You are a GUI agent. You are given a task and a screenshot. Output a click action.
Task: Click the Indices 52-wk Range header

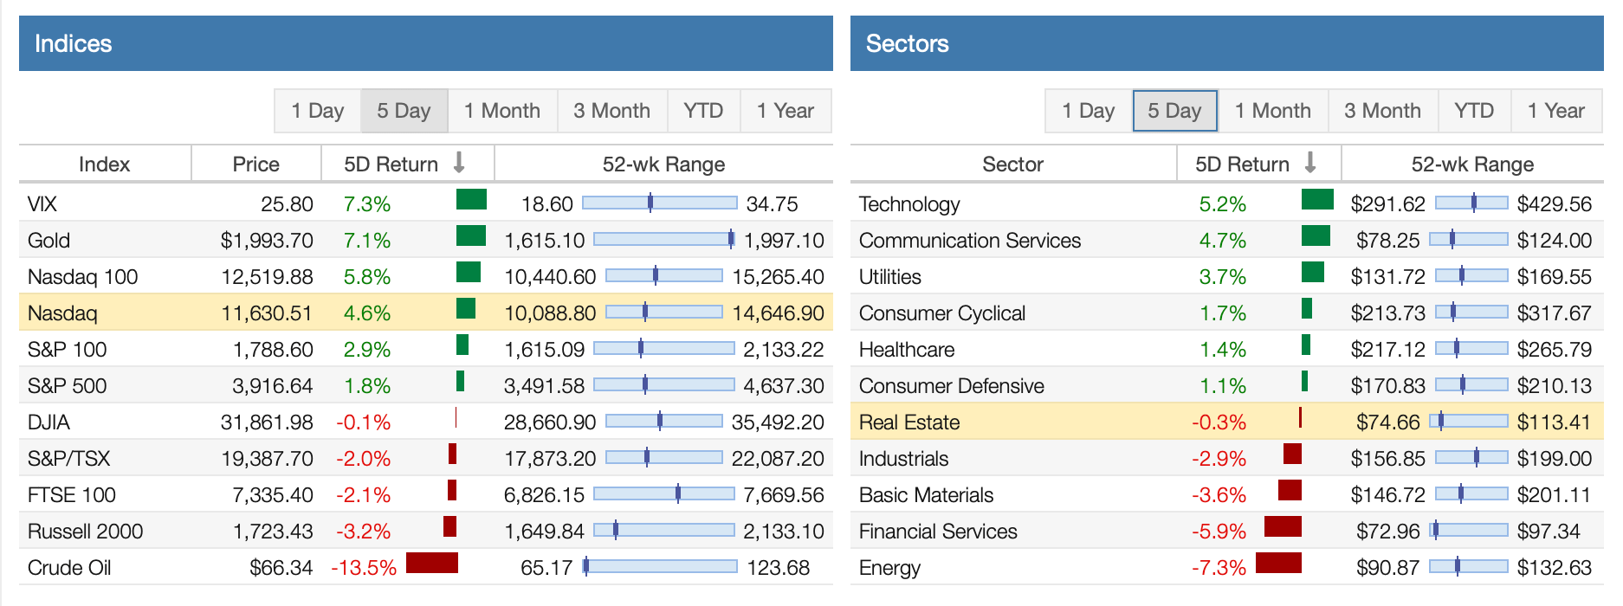(664, 164)
